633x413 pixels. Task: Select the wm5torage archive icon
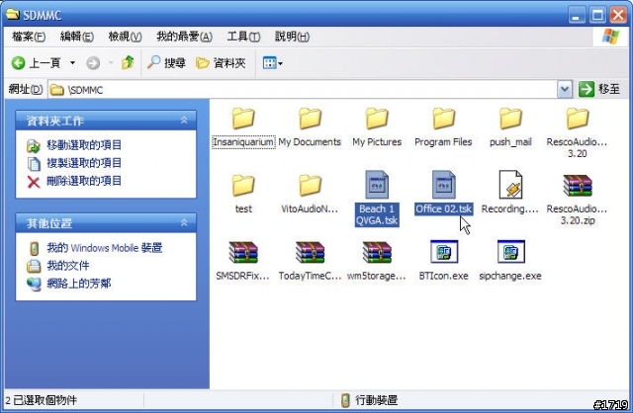(x=377, y=253)
